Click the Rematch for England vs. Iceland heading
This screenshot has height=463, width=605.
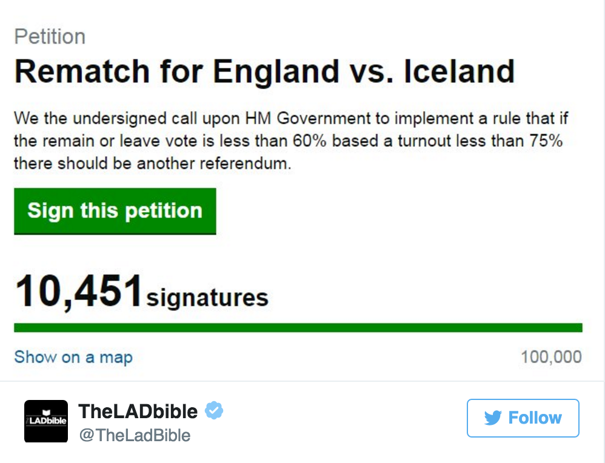264,72
